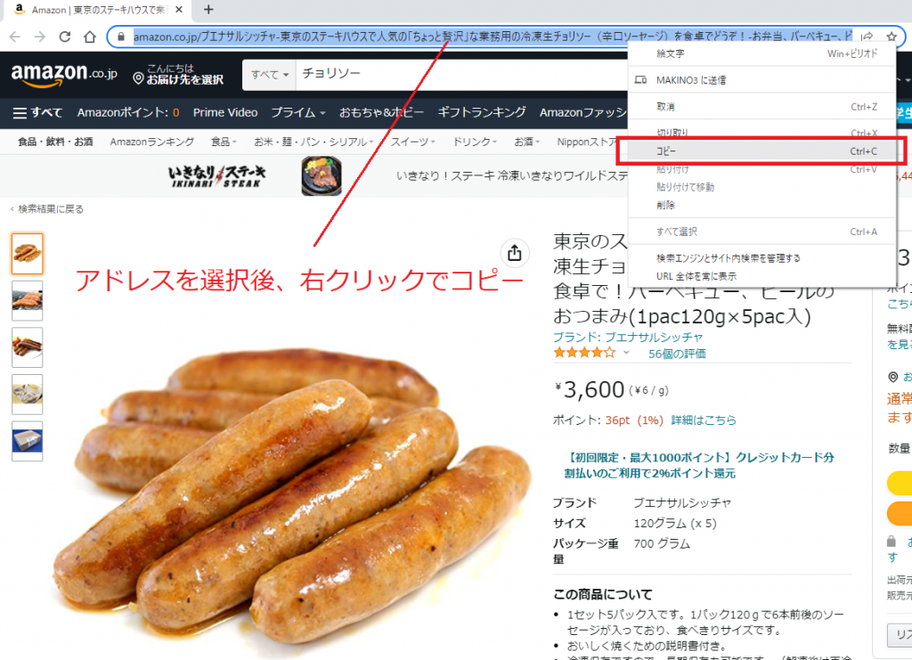The height and width of the screenshot is (660, 912).
Task: Click the selected URL in address bar
Action: pos(493,37)
